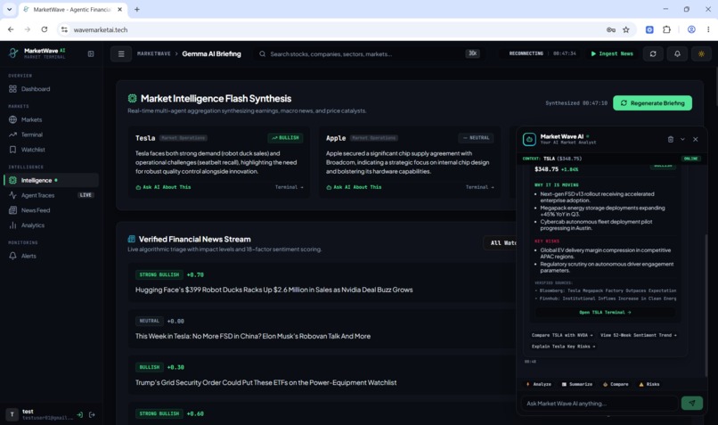Open browser extensions puzzle icon
Screen dimensions: 718x425
(x=666, y=29)
